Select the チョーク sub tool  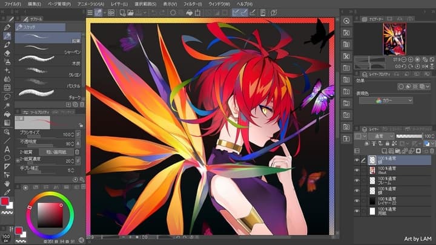click(x=48, y=94)
